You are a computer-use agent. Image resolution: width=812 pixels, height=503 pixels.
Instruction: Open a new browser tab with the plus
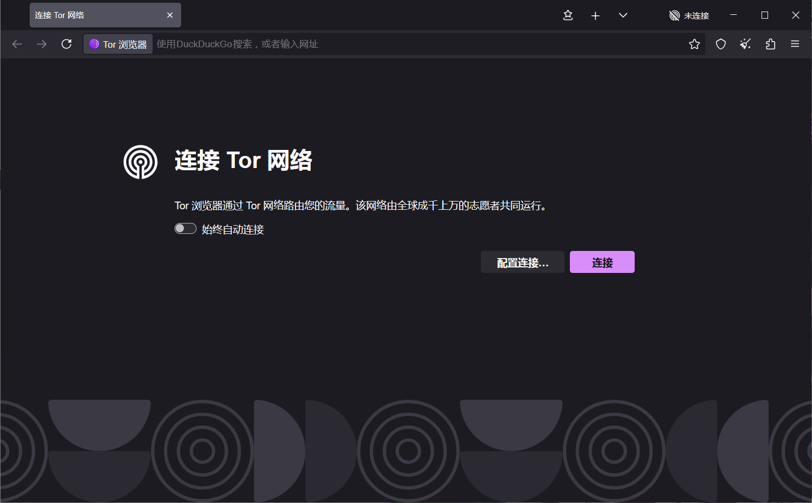click(595, 15)
